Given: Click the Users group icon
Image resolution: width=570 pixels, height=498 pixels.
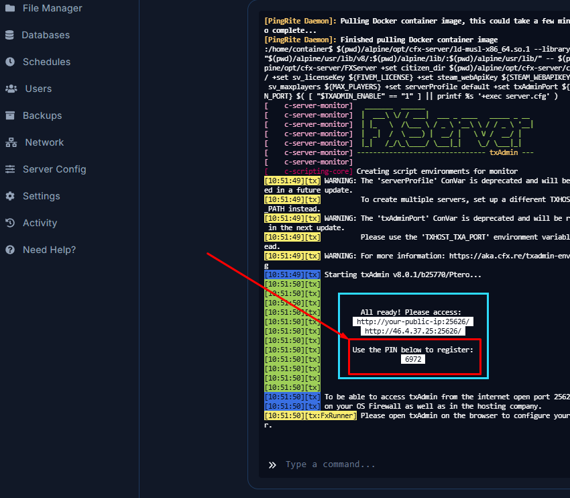Looking at the screenshot, I should click(x=10, y=89).
